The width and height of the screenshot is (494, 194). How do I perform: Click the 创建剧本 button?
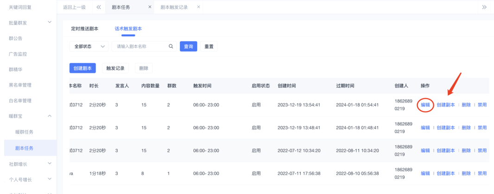82,68
